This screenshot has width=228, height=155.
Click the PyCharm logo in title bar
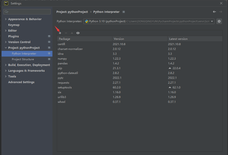click(x=6, y=3)
